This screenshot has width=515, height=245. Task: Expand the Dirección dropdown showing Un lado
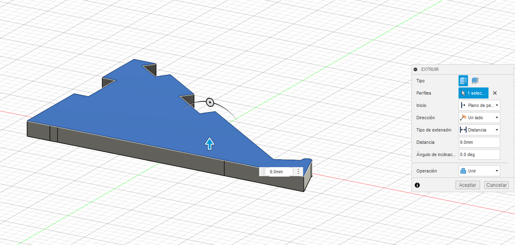[497, 118]
